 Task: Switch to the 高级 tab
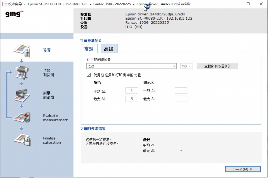click(109, 49)
